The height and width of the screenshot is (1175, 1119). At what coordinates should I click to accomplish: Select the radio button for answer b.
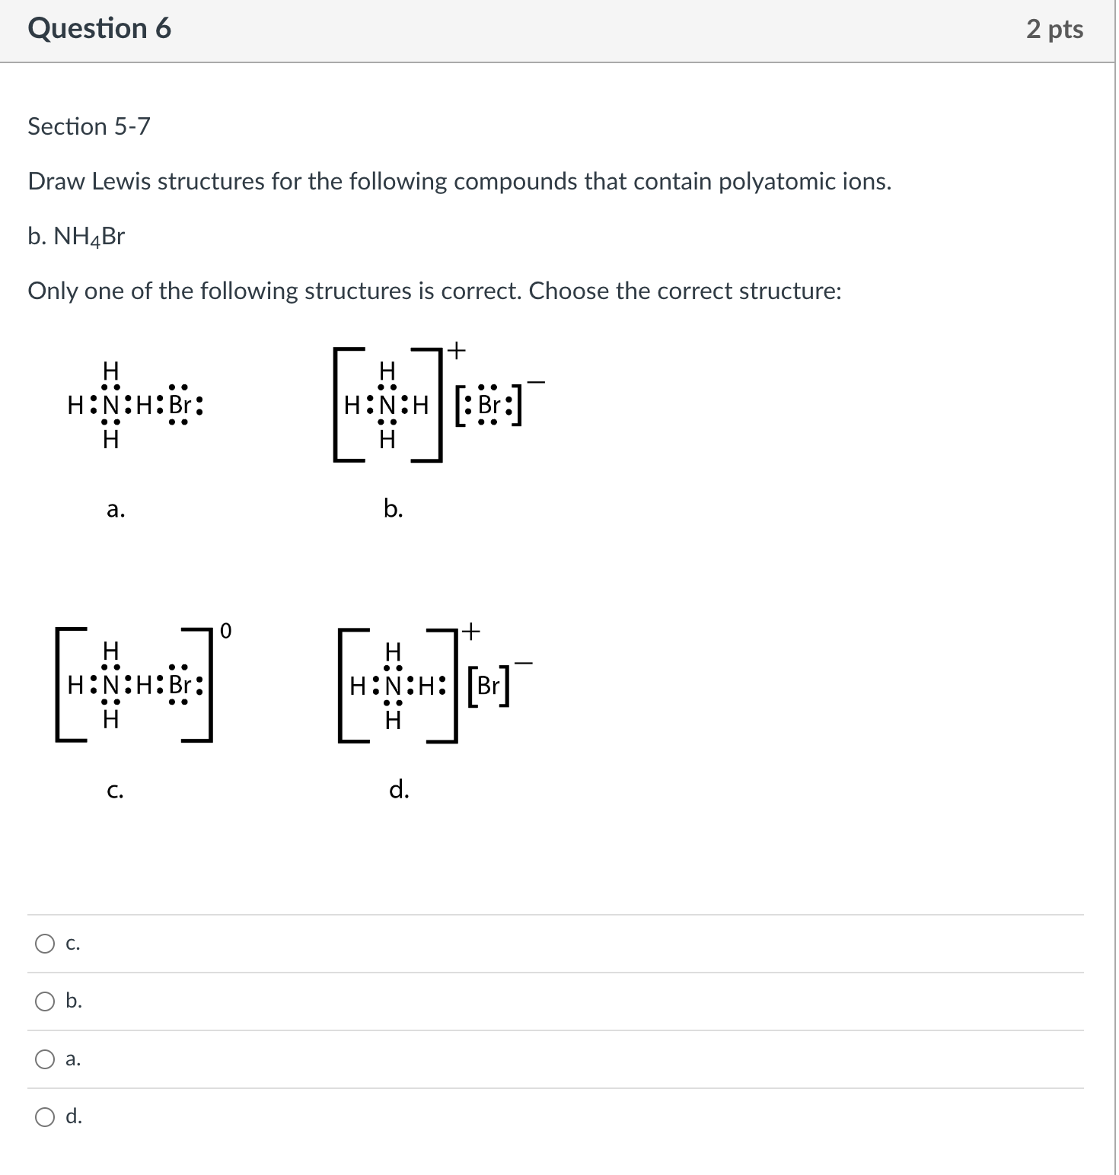43,1001
